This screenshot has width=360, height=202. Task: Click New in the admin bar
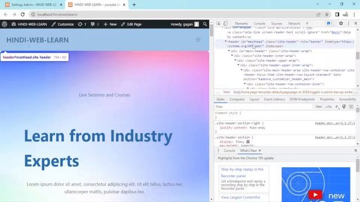click(110, 24)
